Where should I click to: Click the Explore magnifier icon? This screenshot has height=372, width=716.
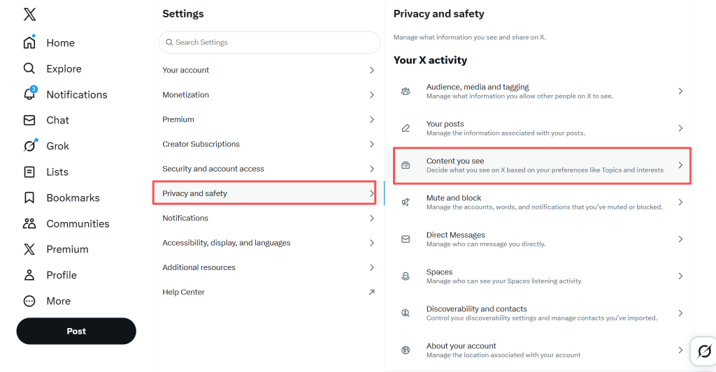[x=29, y=68]
